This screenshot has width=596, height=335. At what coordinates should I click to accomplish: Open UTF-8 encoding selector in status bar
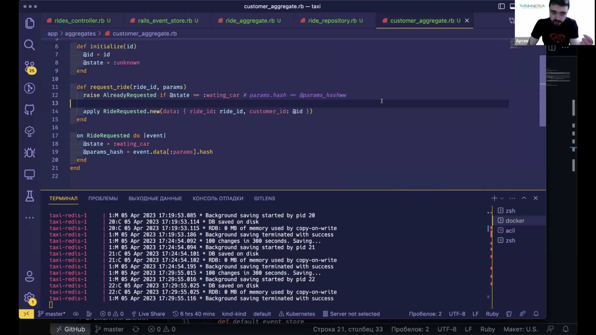coord(457,314)
